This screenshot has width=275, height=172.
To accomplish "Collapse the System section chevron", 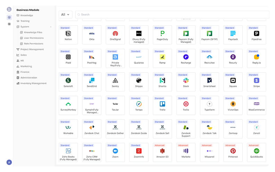I will 51,27.
